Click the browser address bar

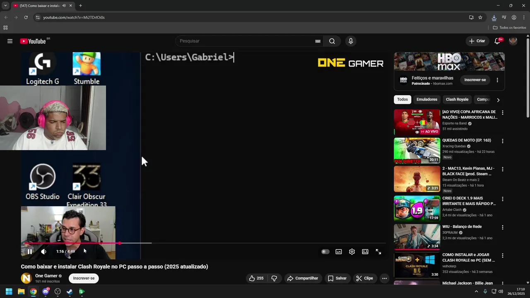click(248, 17)
